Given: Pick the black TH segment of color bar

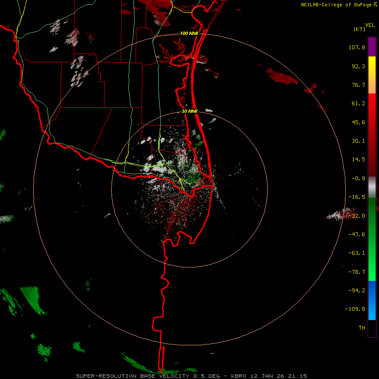Looking at the screenshot, I should [x=372, y=328].
